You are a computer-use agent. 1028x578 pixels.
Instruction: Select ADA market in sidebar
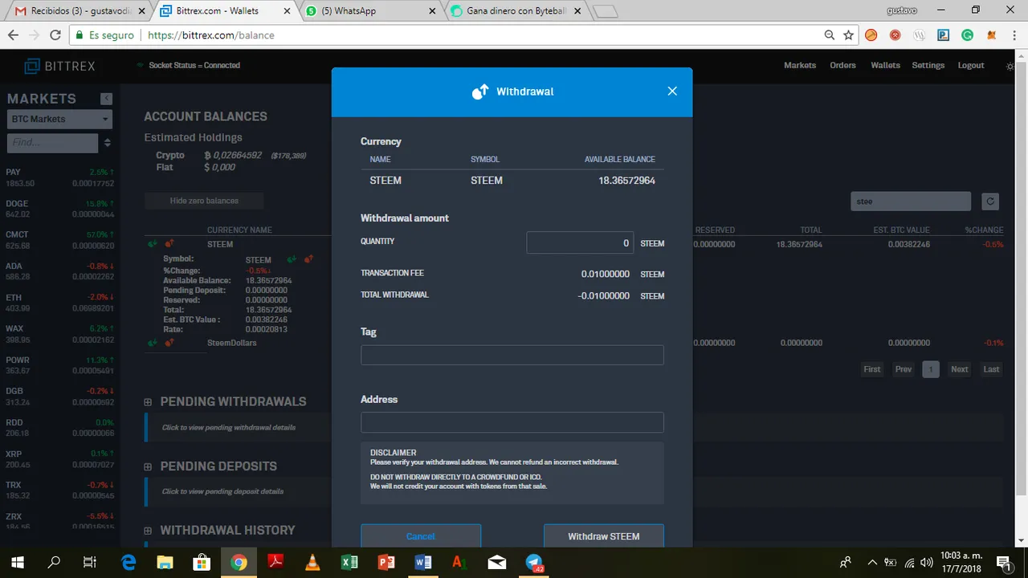pyautogui.click(x=59, y=271)
